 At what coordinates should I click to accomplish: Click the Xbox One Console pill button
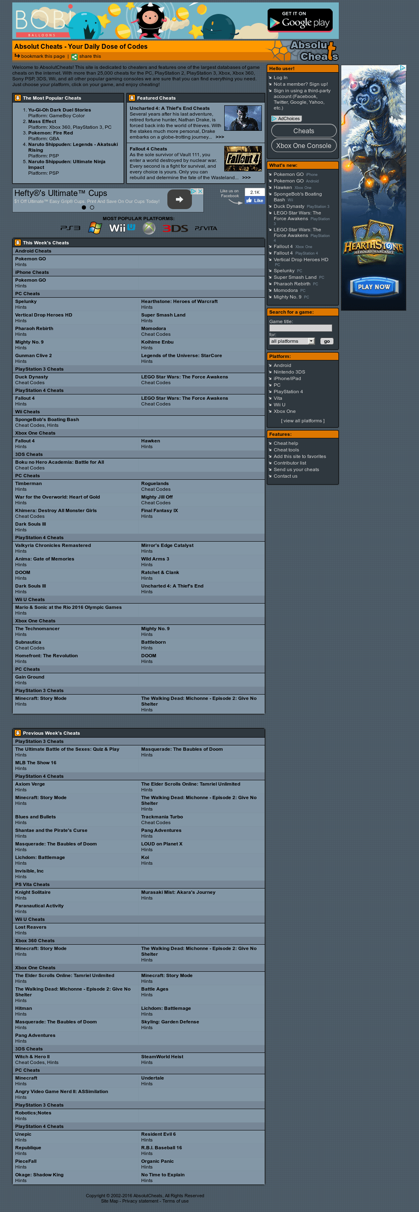click(304, 146)
